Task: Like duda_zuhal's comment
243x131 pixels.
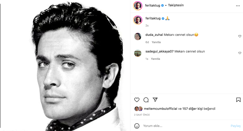Action: (x=240, y=36)
